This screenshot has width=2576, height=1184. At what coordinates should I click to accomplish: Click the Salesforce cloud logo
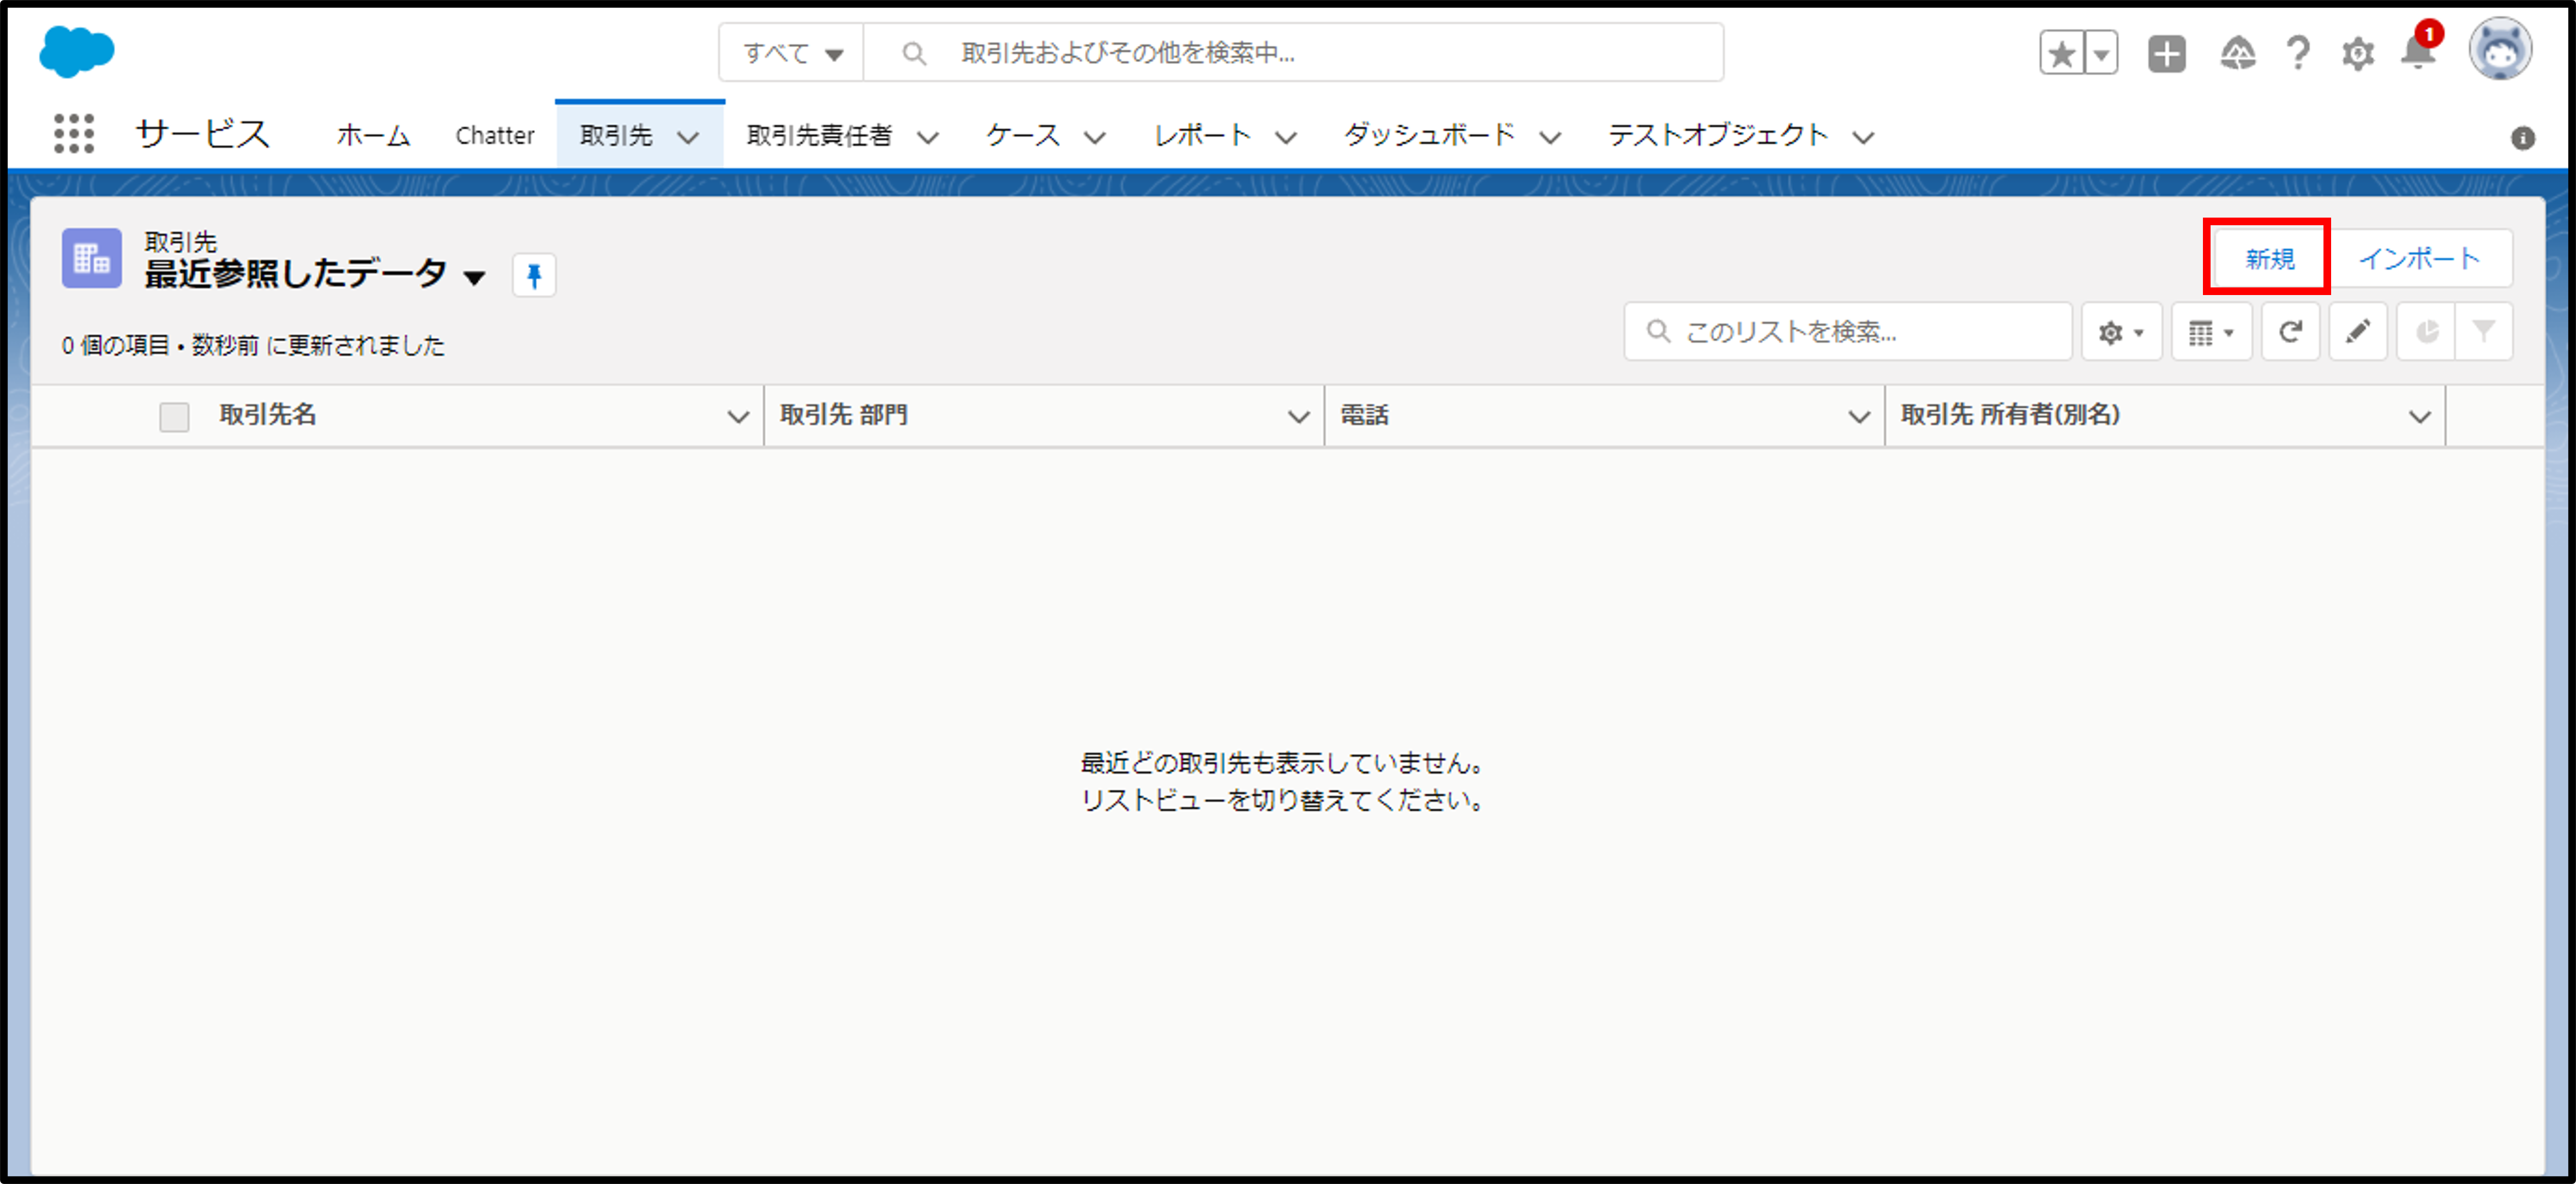pyautogui.click(x=77, y=52)
